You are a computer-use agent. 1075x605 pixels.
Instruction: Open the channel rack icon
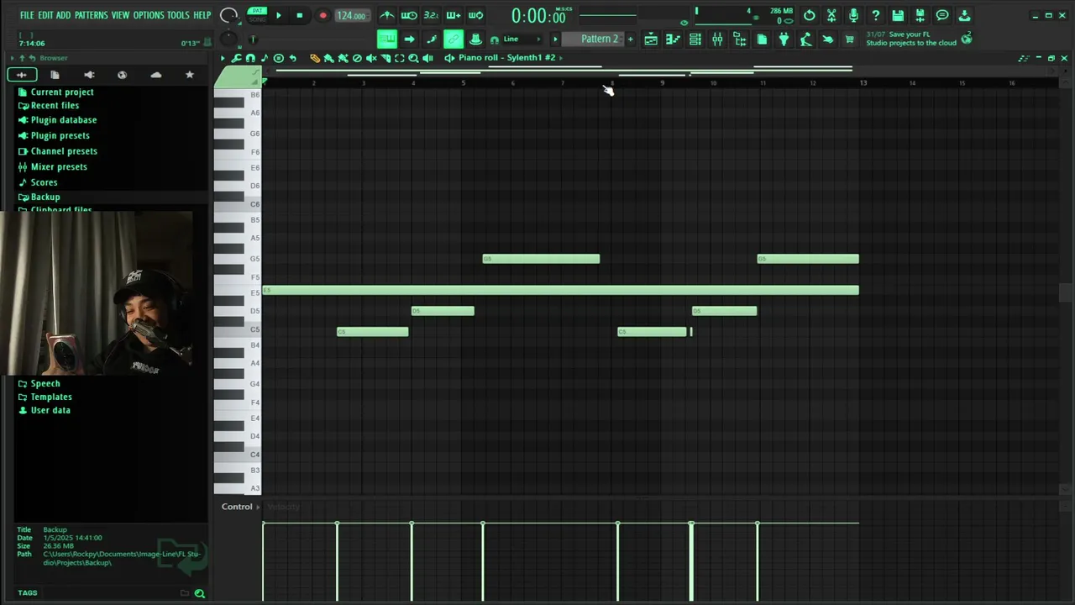click(695, 39)
